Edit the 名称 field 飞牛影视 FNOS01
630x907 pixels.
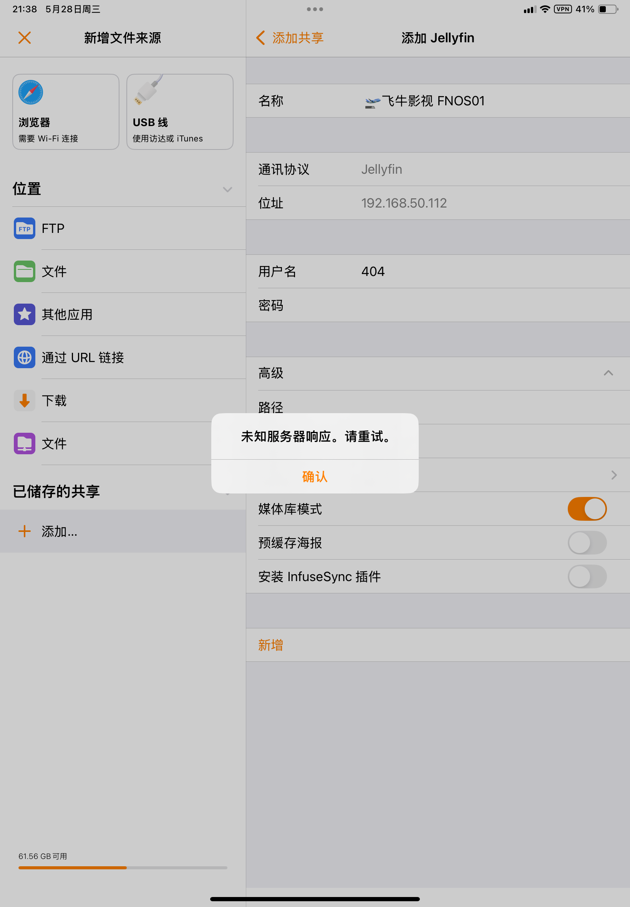438,101
